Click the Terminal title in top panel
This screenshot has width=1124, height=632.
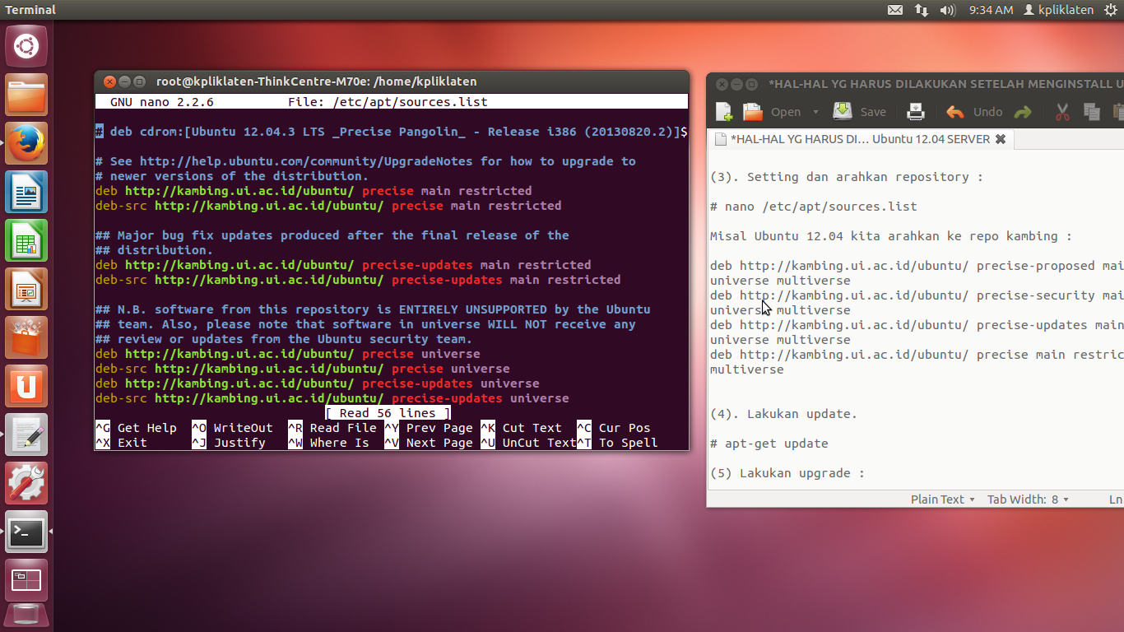pyautogui.click(x=30, y=10)
